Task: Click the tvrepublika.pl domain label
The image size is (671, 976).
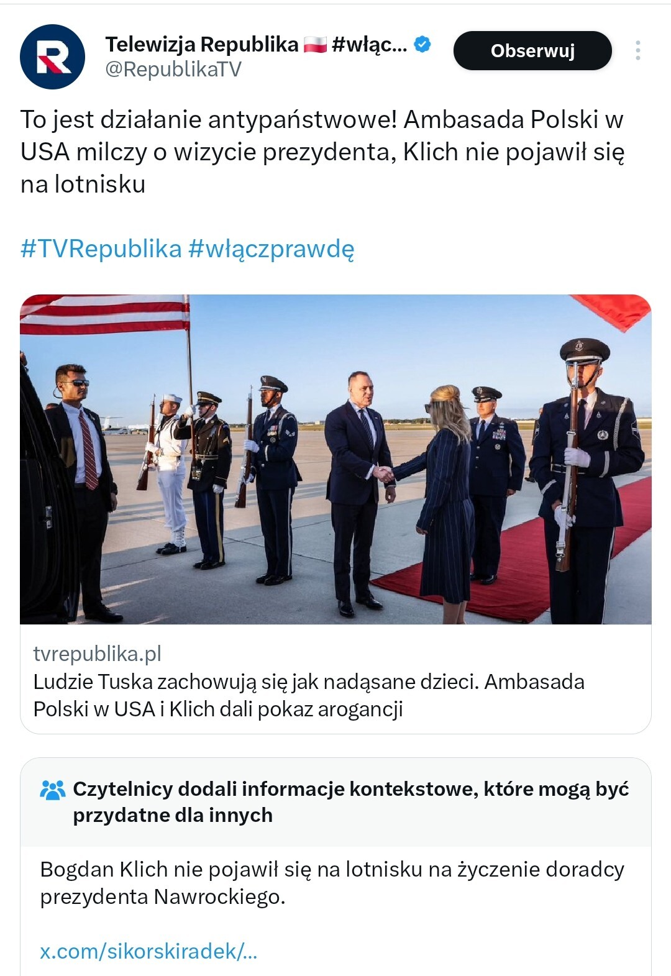Action: 97,654
